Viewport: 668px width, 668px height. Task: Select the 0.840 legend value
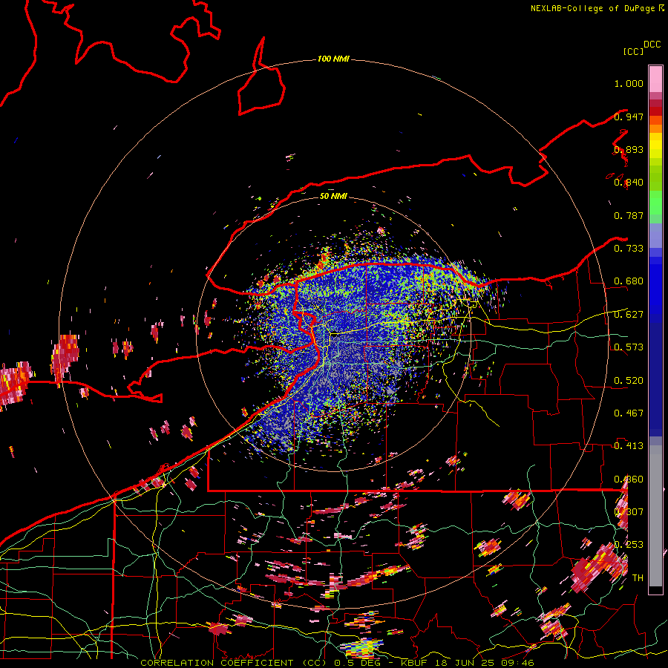coord(629,183)
